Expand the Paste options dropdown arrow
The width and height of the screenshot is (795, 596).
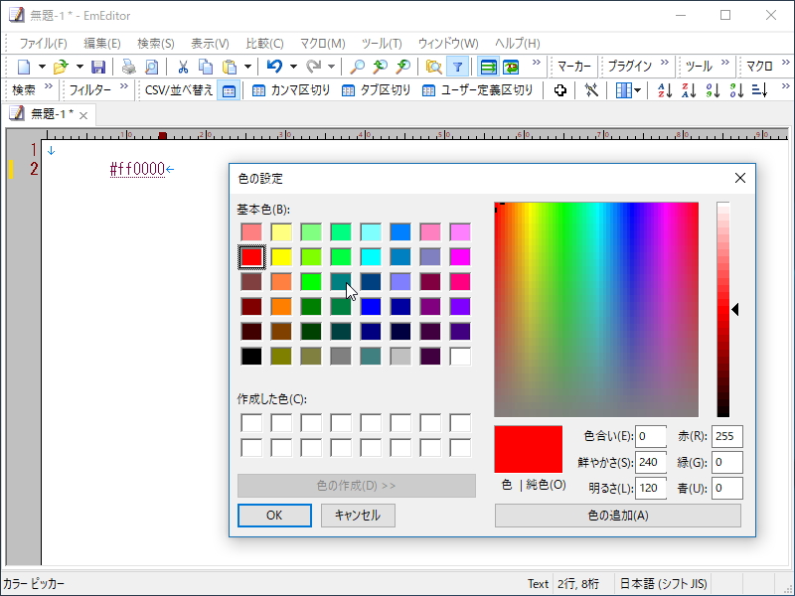pyautogui.click(x=246, y=67)
